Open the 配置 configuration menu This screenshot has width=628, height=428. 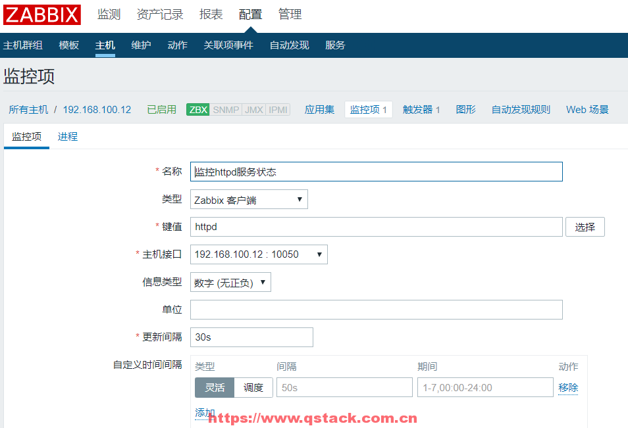tap(250, 14)
